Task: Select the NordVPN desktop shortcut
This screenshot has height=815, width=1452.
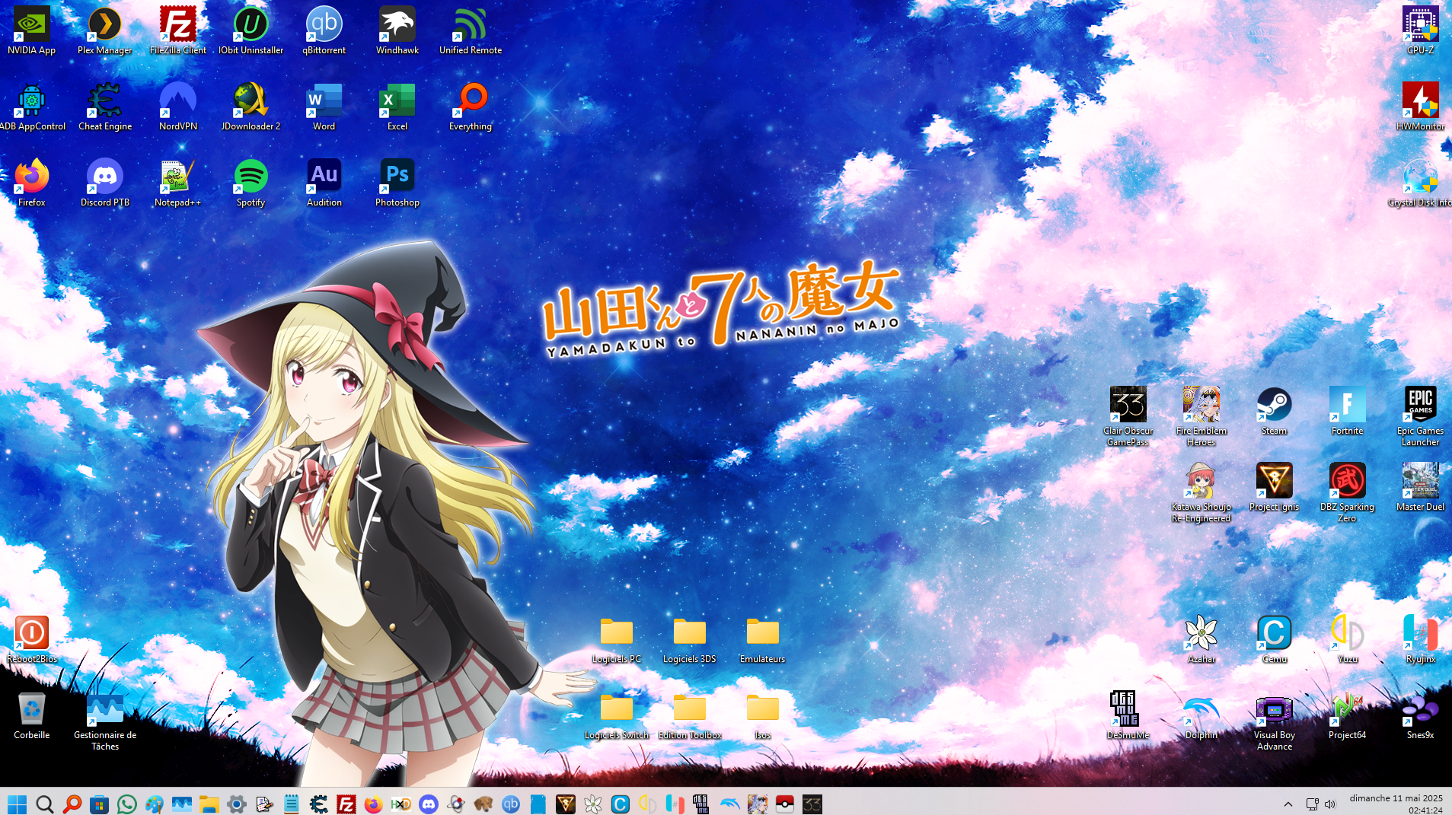Action: pyautogui.click(x=178, y=107)
